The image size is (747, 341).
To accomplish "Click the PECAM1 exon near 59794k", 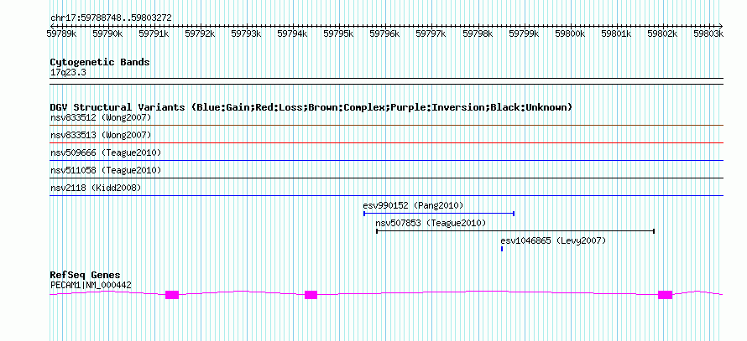I will coord(311,295).
